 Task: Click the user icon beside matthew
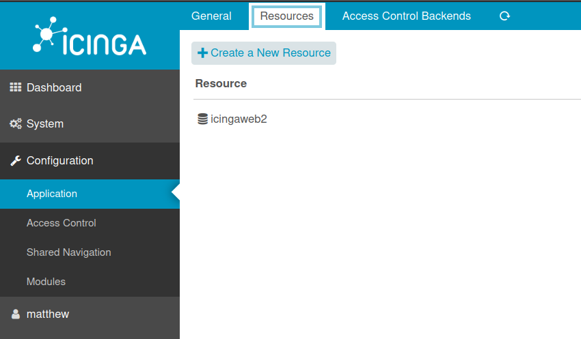click(x=16, y=314)
